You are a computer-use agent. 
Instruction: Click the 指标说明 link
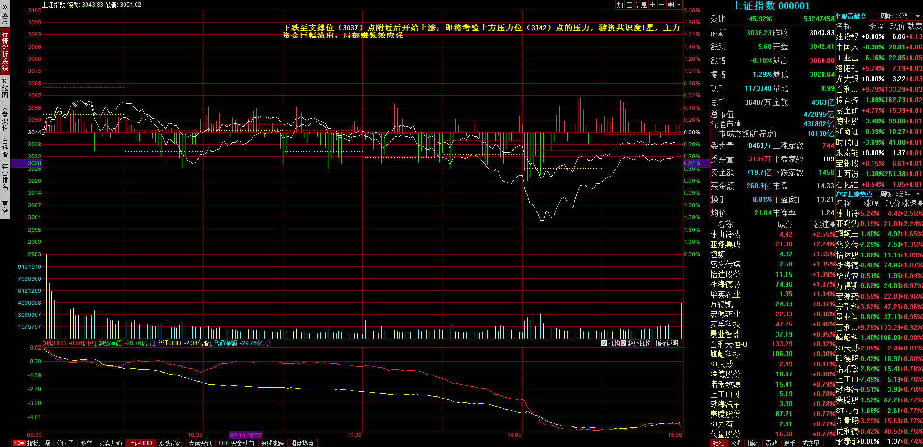pos(666,343)
